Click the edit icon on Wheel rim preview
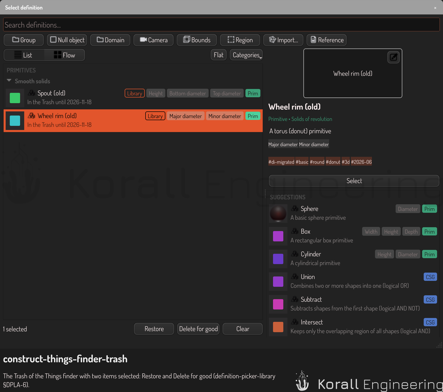This screenshot has height=392, width=443. pyautogui.click(x=393, y=57)
